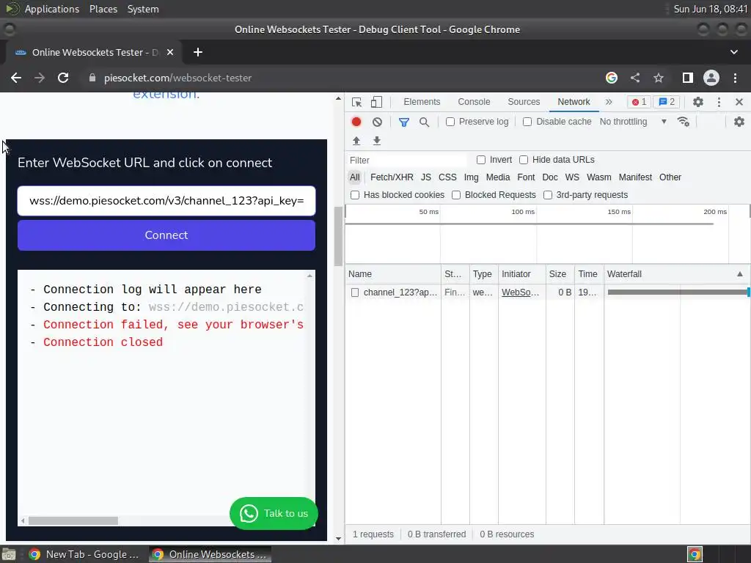Screen dimensions: 751x563
Task: Toggle Chrome side panel icon
Action: (x=688, y=78)
